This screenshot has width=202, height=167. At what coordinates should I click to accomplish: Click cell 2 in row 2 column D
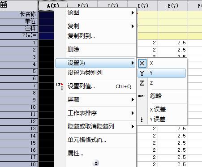147,50
